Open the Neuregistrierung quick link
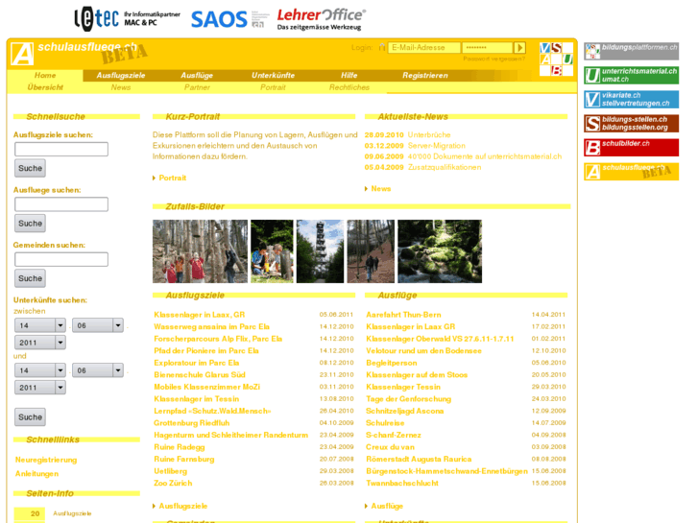The width and height of the screenshot is (698, 523). tap(46, 460)
